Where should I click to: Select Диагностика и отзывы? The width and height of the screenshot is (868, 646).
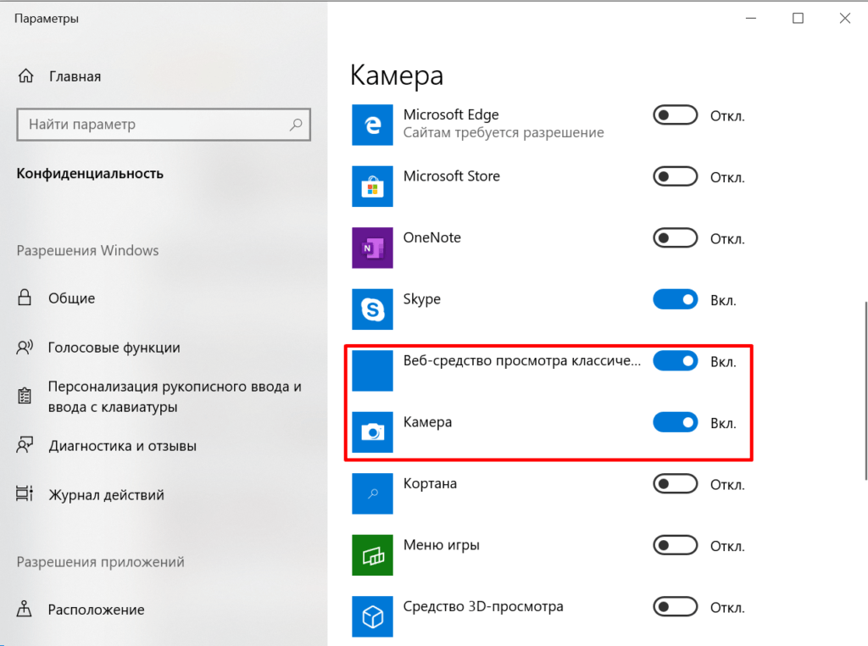point(122,446)
